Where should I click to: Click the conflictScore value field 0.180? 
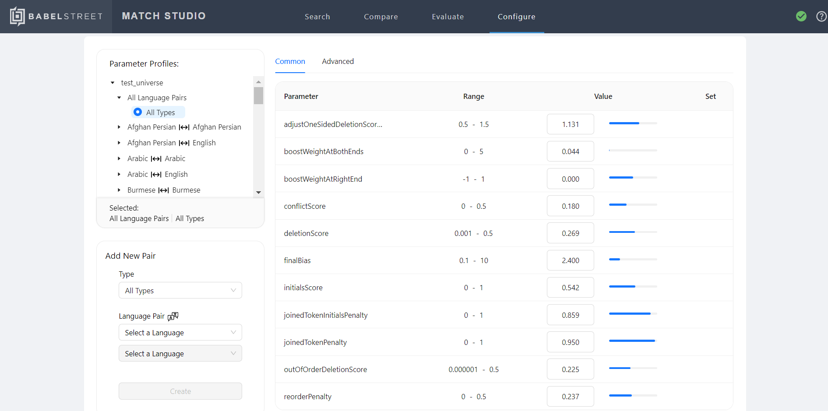(x=571, y=206)
